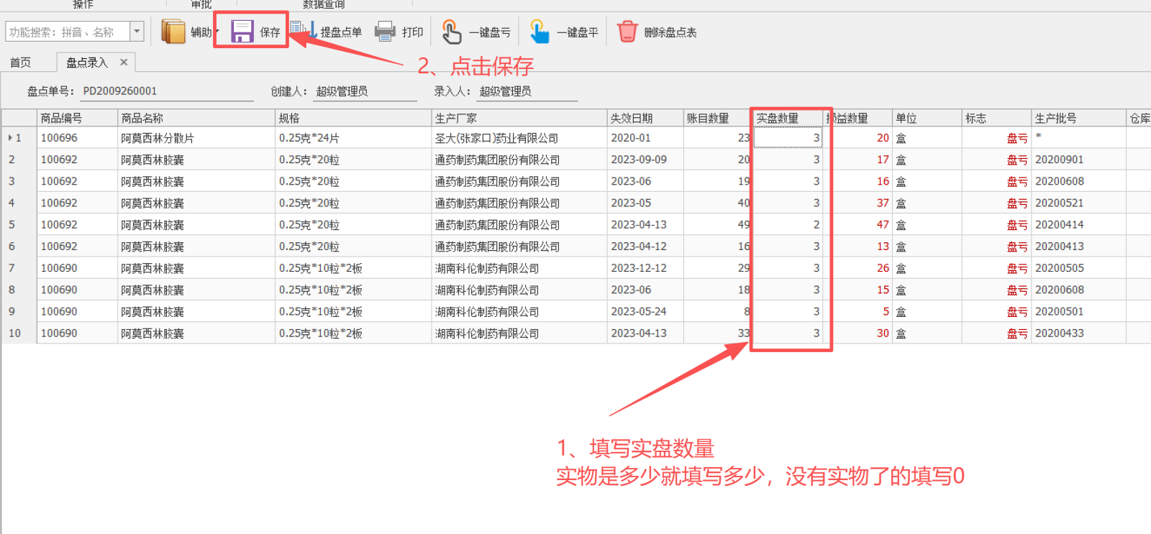Click the 0.25克*24片 specification cell

353,138
